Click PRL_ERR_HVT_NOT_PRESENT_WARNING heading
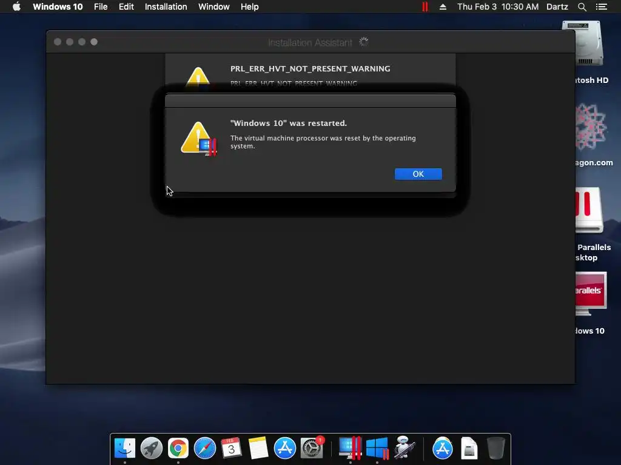This screenshot has width=621, height=465. 310,69
